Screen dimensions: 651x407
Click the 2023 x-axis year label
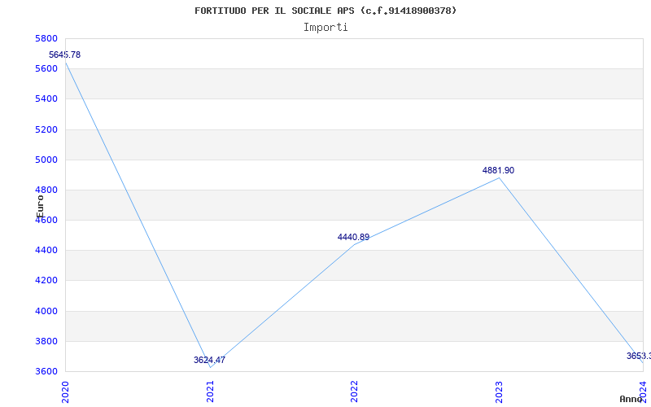[x=499, y=391]
